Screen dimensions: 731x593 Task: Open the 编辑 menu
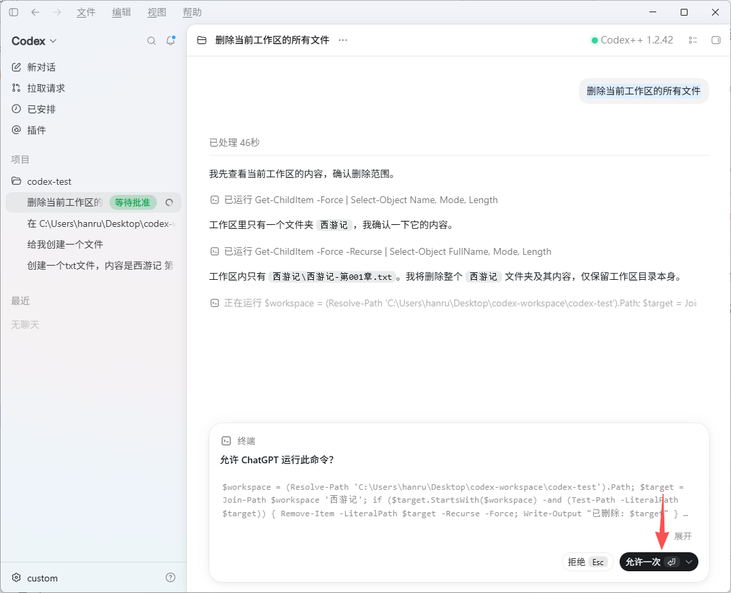click(x=121, y=13)
